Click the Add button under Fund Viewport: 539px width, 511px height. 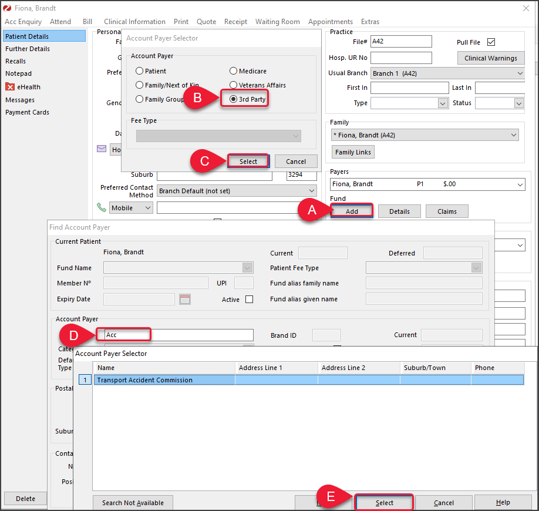click(x=352, y=211)
